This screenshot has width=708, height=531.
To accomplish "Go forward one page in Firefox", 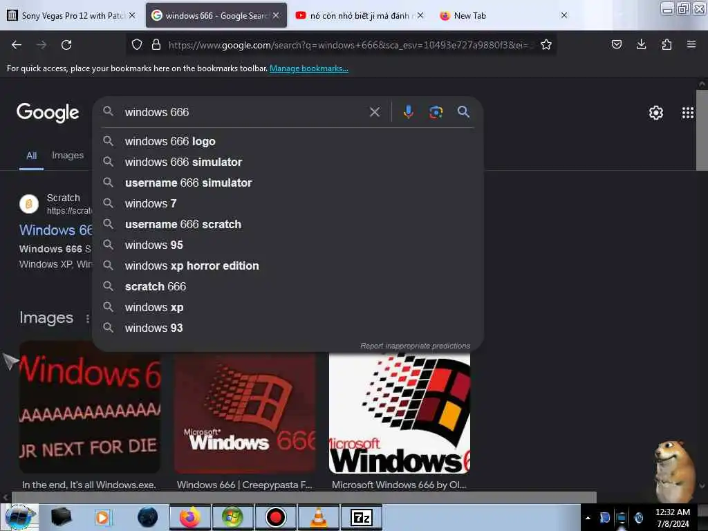I will 41,45.
